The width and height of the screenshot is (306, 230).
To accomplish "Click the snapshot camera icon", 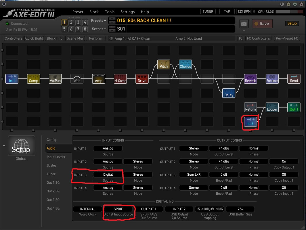I will 244,24.
